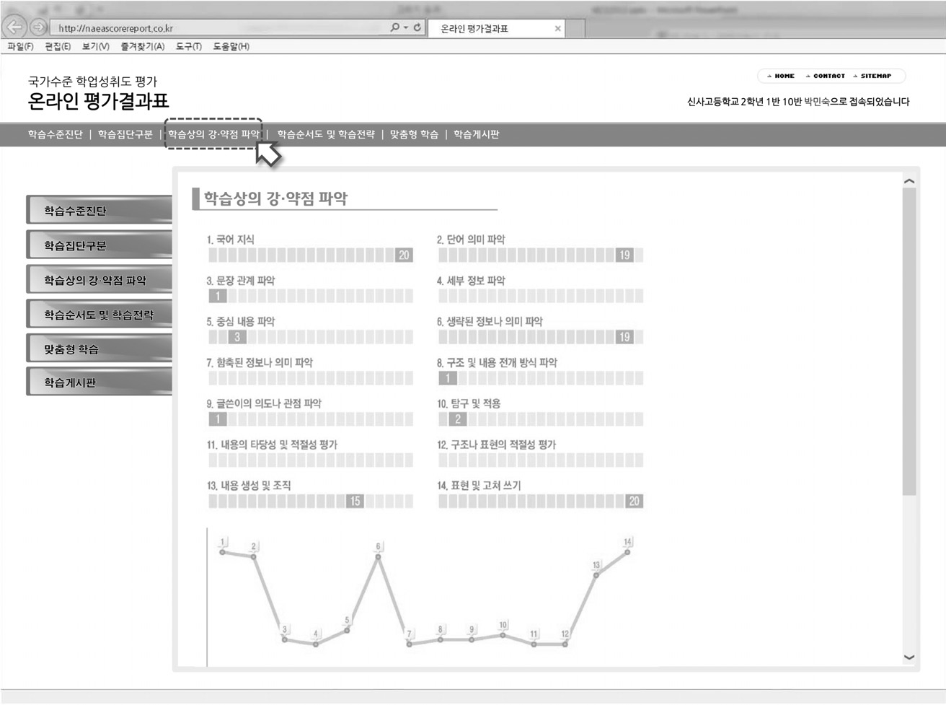Viewport: 946px width, 705px height.
Task: Click graph point 12 on line chart
Action: tap(565, 644)
